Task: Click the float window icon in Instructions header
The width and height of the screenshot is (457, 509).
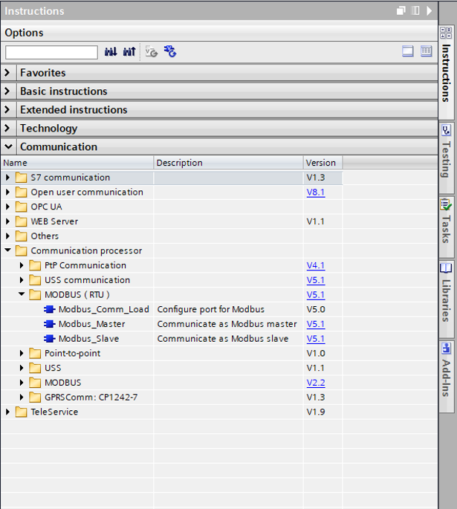Action: 401,10
